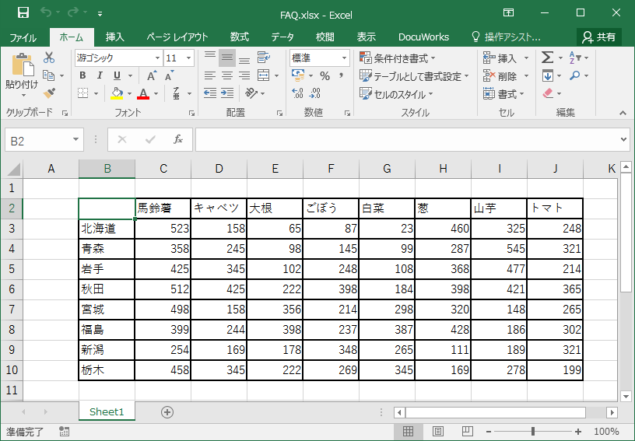Switch to Page Layout view in status bar
This screenshot has height=441, width=635.
pyautogui.click(x=437, y=432)
